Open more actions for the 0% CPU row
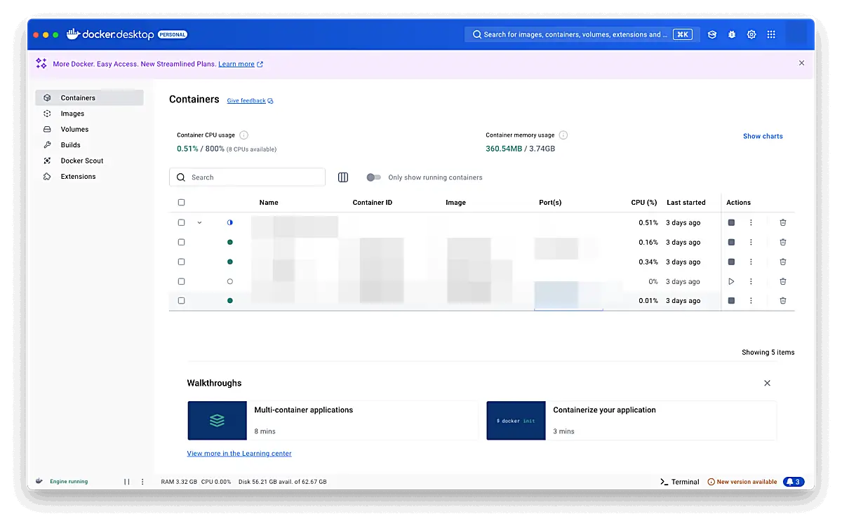The height and width of the screenshot is (526, 842). (751, 281)
